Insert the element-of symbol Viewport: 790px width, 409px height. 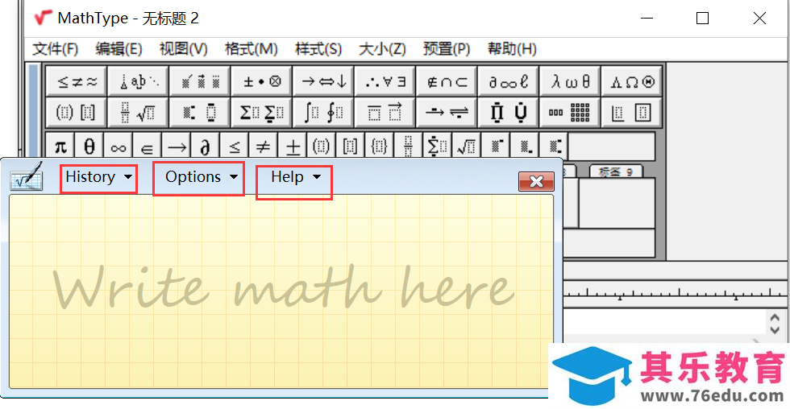click(147, 147)
